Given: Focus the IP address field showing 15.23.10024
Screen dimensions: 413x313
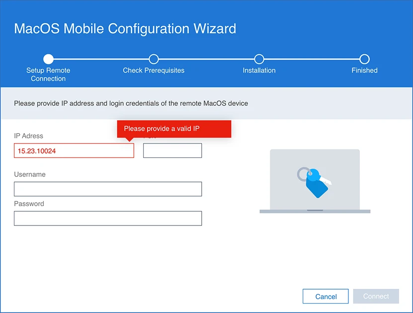Looking at the screenshot, I should tap(74, 151).
